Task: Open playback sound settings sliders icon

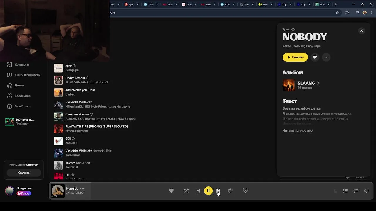Action: click(356, 191)
